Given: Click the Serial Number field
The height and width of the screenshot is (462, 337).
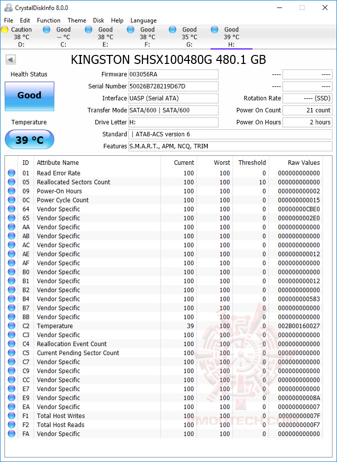Looking at the screenshot, I should [x=173, y=86].
